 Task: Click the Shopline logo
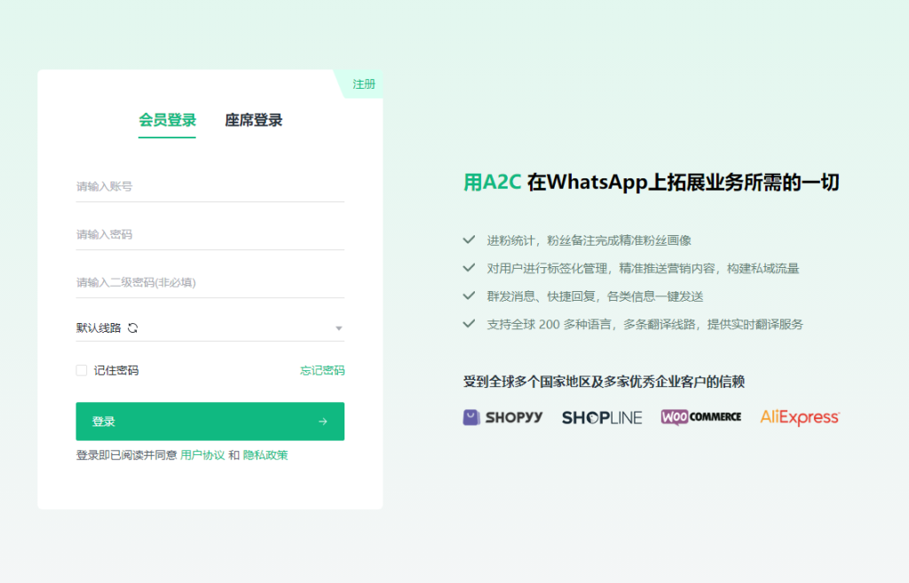(x=601, y=417)
